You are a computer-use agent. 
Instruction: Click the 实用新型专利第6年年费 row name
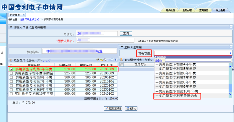point(34,77)
